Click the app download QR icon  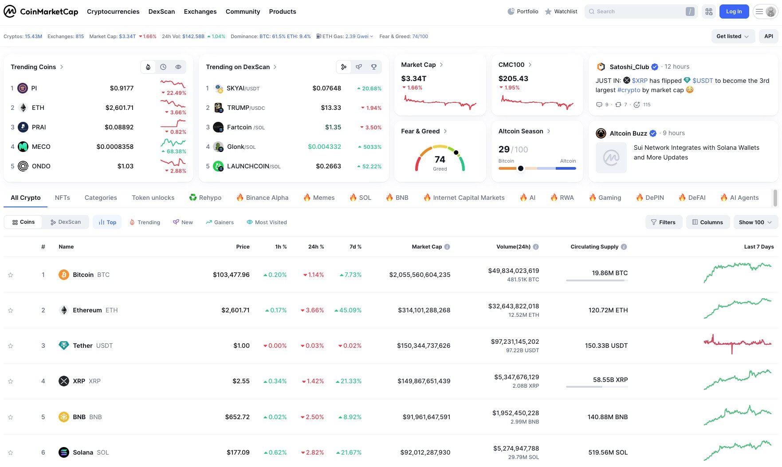(x=709, y=12)
